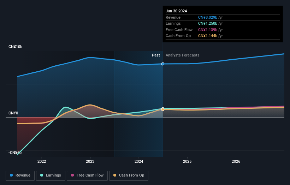This screenshot has width=290, height=185.
Task: Click the Earnings value CN¥1.250b
Action: point(208,23)
